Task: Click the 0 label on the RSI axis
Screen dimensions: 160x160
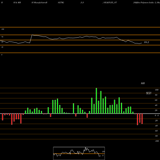Action: pos(2,55)
